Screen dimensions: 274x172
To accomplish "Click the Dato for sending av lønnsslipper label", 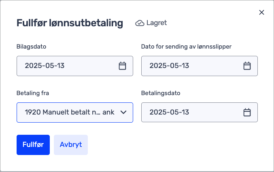I will [x=186, y=47].
